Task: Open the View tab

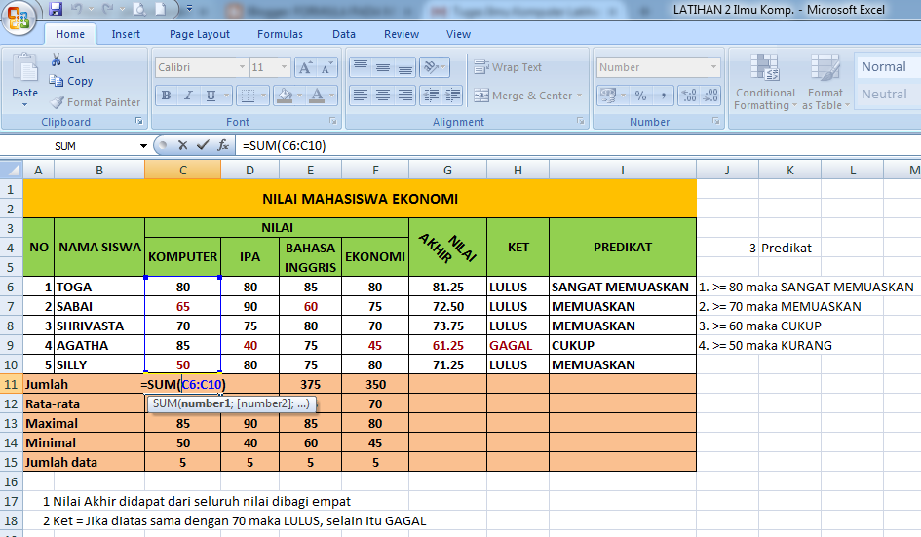Action: (458, 34)
